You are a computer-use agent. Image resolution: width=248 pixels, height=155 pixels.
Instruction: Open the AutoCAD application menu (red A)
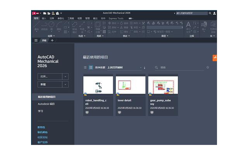36,13
